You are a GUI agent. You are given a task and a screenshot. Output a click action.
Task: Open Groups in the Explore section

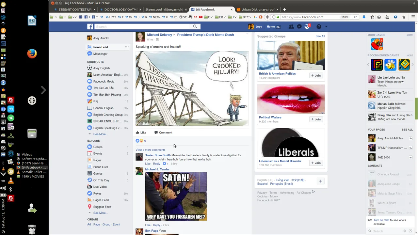pyautogui.click(x=95, y=147)
